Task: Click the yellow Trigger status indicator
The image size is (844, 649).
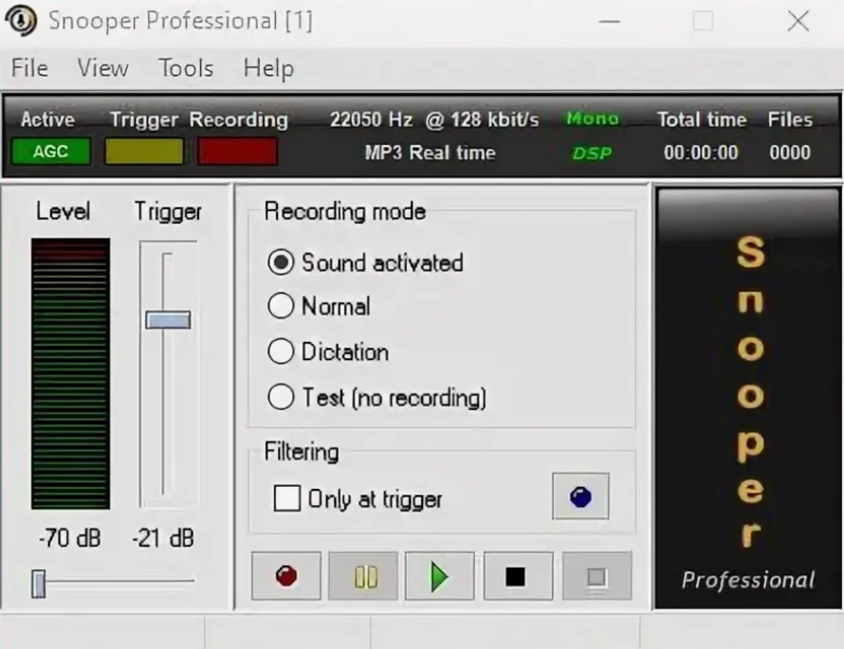Action: [x=144, y=152]
